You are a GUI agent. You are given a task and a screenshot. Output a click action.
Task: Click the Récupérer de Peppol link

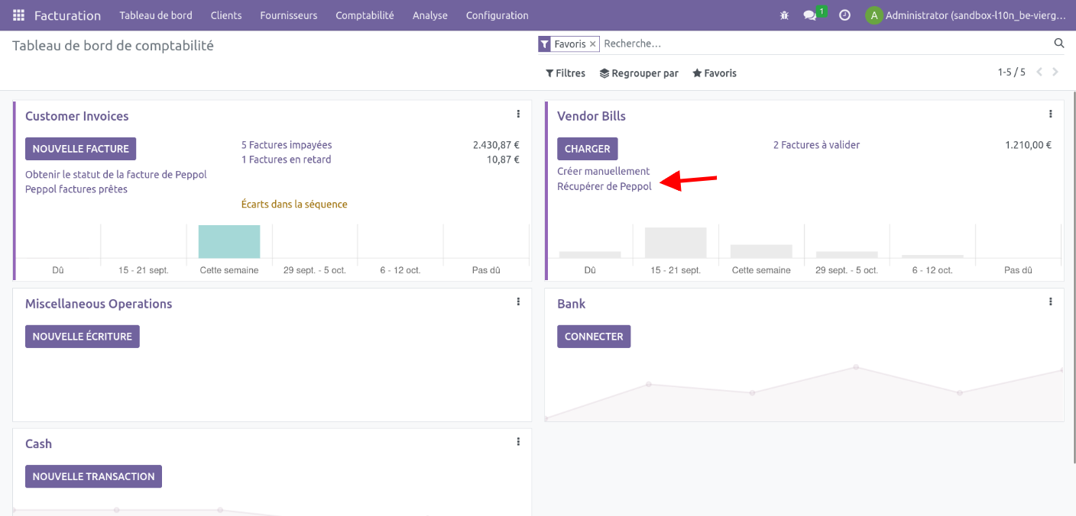[604, 186]
